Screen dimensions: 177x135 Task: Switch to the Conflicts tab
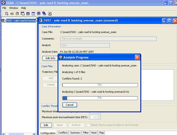63,133
